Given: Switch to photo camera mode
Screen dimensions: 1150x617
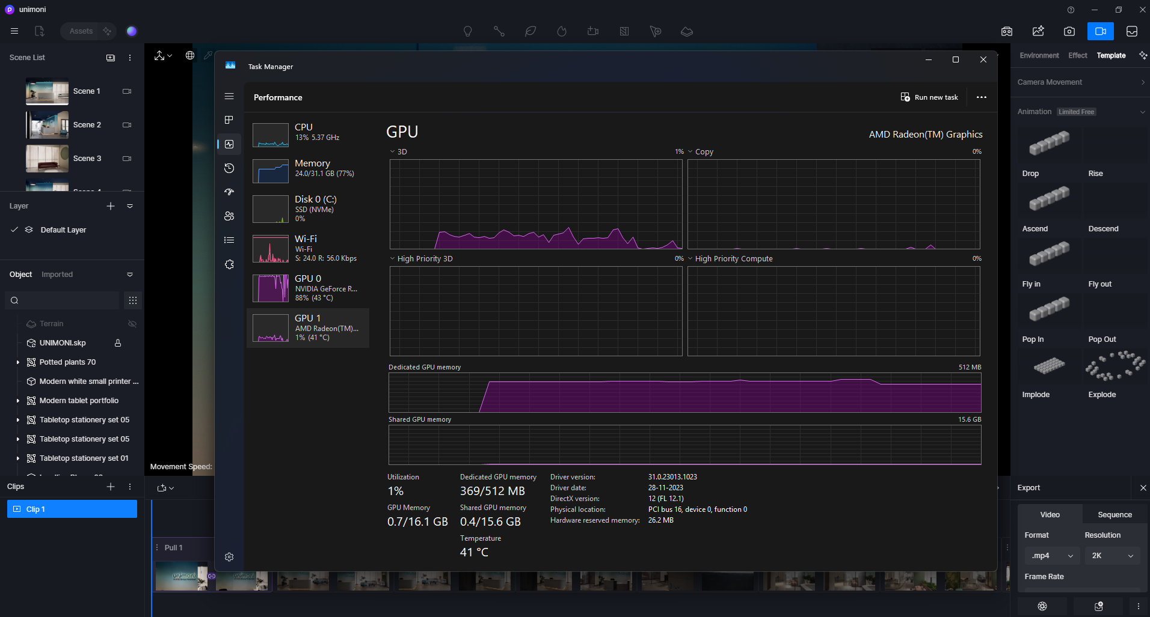Looking at the screenshot, I should point(1069,31).
